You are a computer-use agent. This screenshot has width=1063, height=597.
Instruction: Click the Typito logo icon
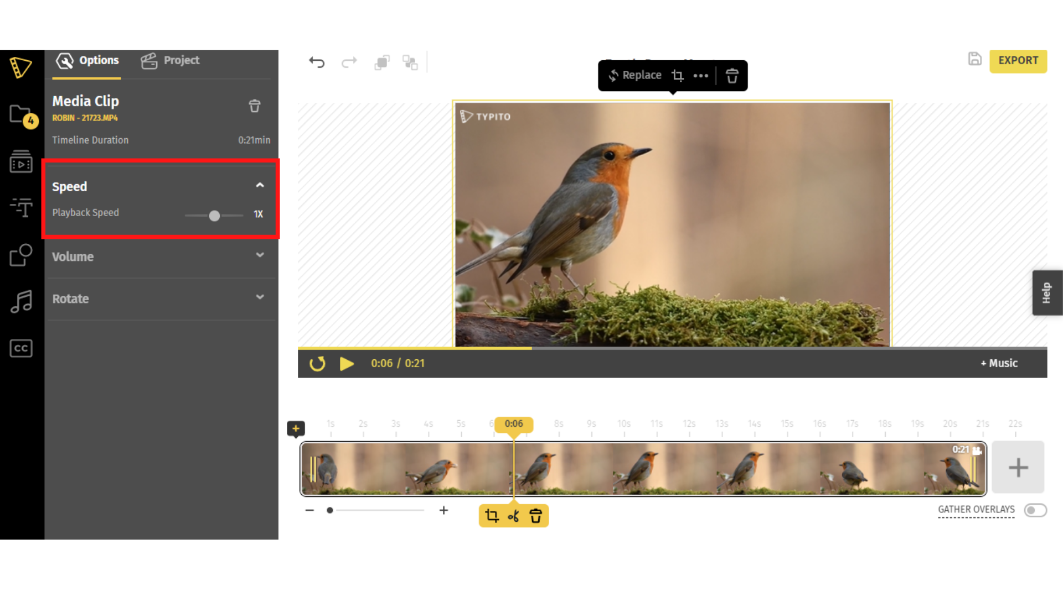(x=21, y=68)
